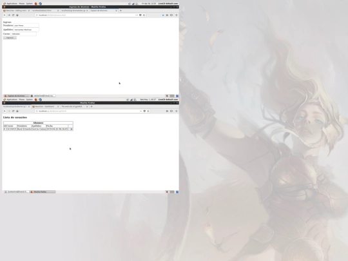The image size is (348, 261).
Task: Open library icon in upper Firefox toolbar
Action: pyautogui.click(x=167, y=15)
